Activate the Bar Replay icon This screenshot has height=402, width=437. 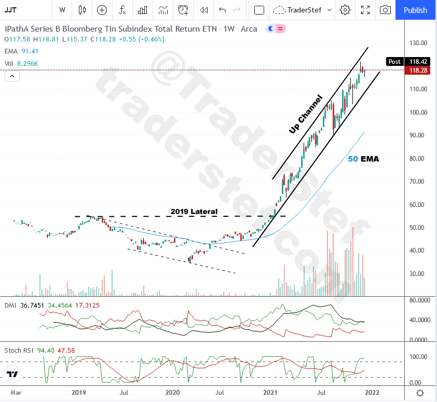(x=203, y=10)
